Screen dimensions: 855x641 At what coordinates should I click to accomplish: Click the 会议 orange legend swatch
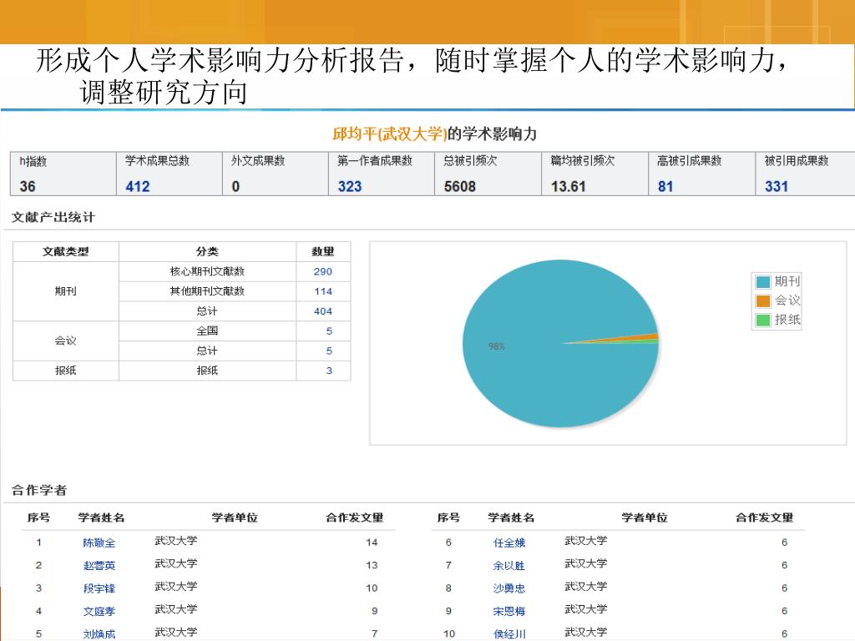[763, 300]
